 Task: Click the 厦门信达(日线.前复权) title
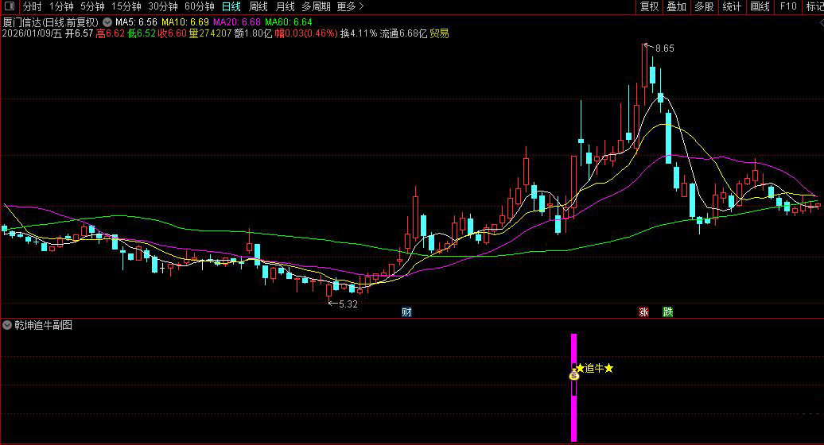point(50,22)
